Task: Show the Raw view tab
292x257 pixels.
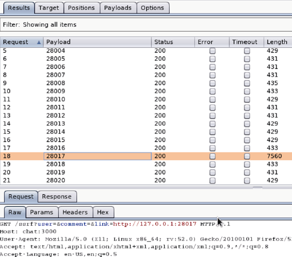Action: click(15, 212)
